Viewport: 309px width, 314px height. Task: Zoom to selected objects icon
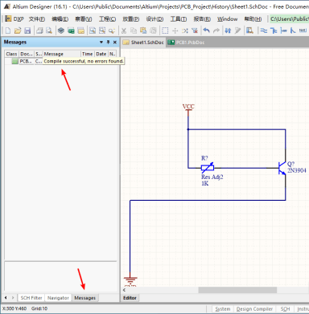coord(112,31)
